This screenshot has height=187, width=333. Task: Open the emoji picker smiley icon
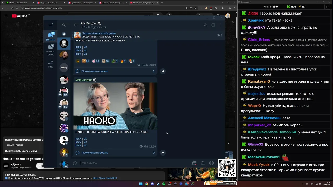click(212, 163)
